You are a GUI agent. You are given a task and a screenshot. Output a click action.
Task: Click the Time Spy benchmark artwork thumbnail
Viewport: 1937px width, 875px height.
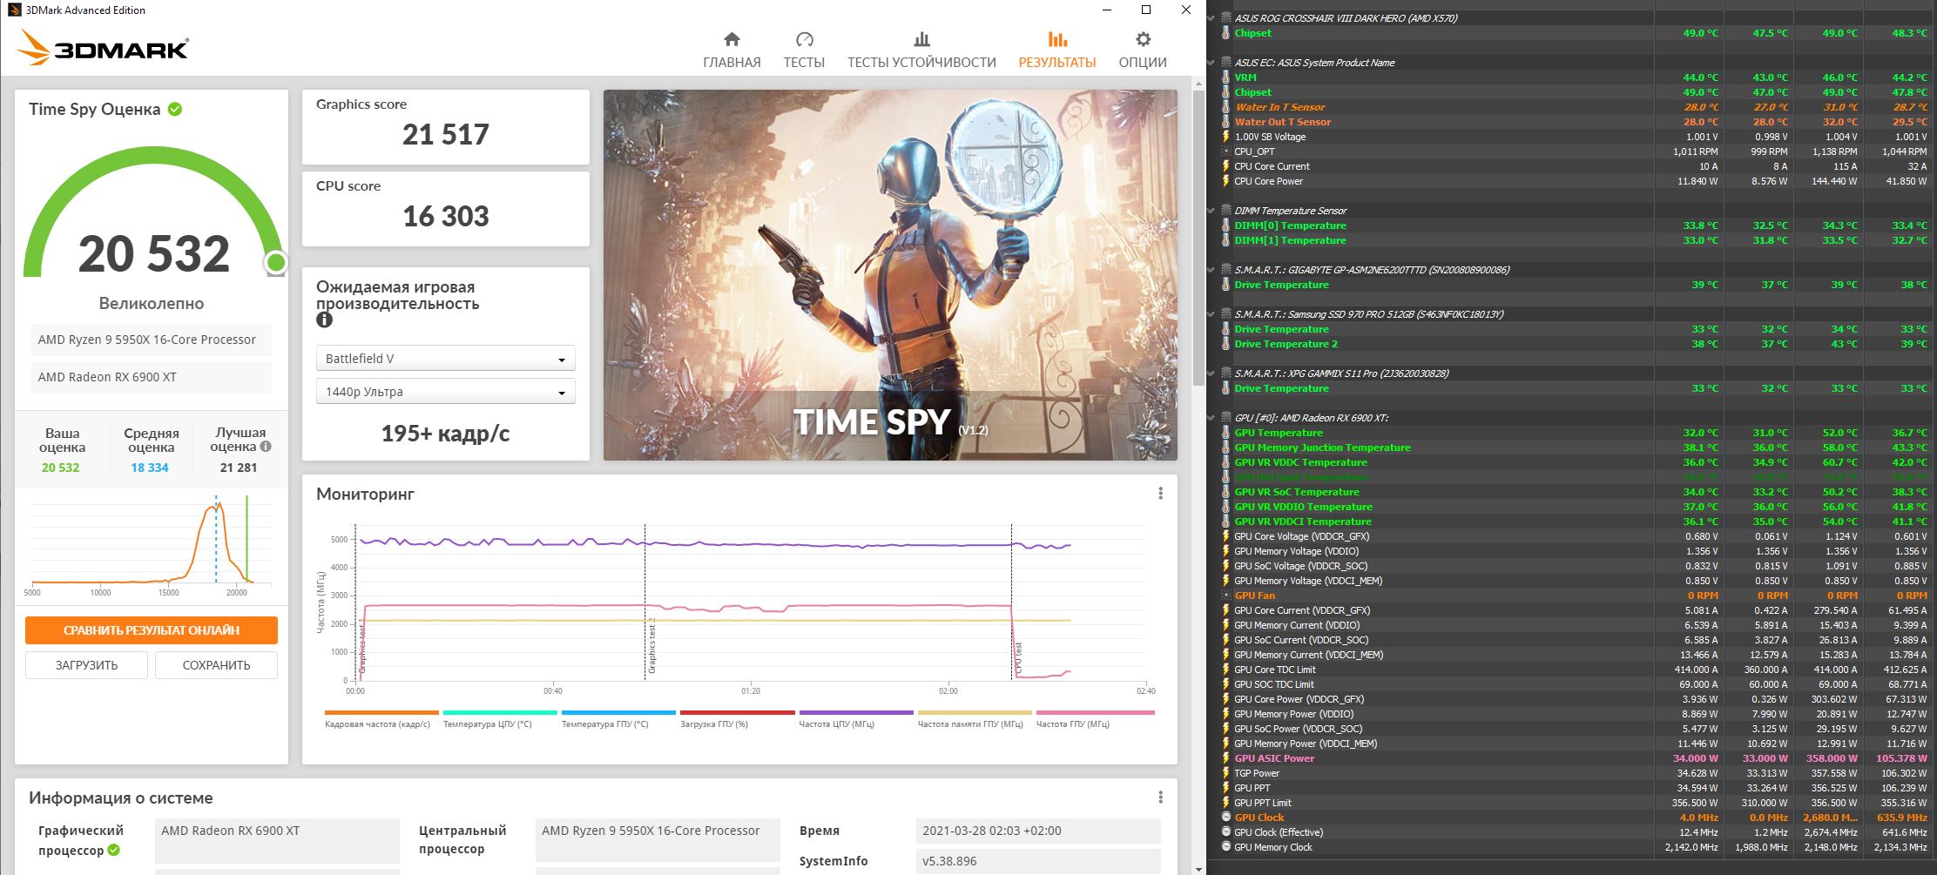890,275
